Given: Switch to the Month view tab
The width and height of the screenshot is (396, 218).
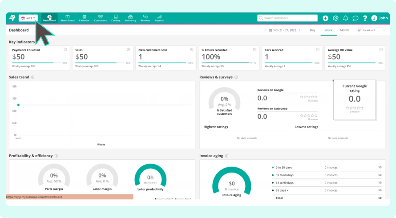Looking at the screenshot, I should [344, 30].
